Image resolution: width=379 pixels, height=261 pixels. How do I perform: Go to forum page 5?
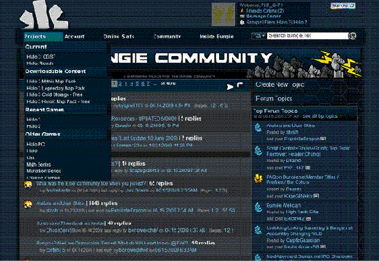point(137,84)
